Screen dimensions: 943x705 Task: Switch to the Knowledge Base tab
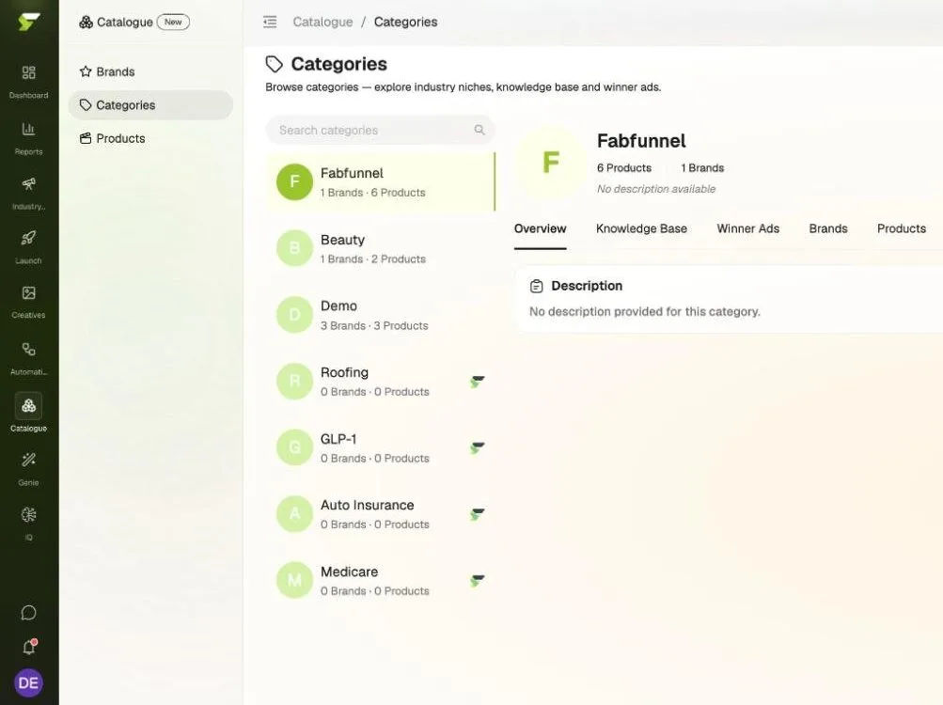click(641, 228)
